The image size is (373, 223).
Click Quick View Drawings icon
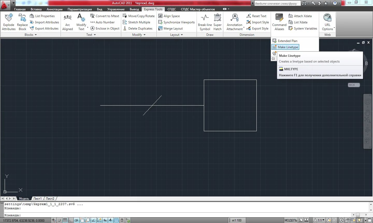[x=306, y=220]
